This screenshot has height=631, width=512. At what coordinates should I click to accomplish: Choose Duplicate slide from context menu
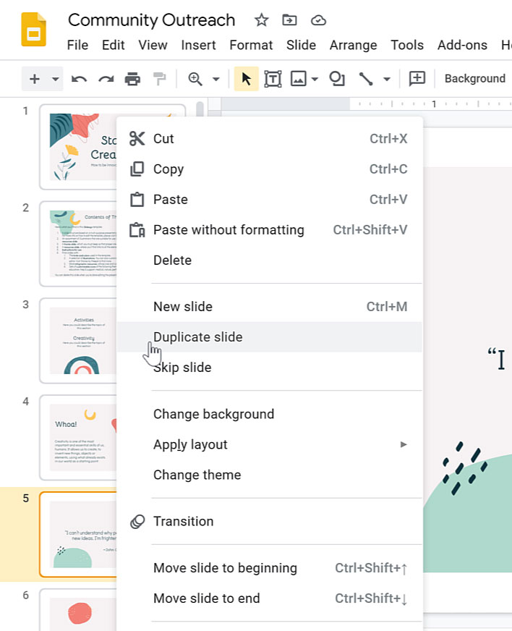[197, 337]
